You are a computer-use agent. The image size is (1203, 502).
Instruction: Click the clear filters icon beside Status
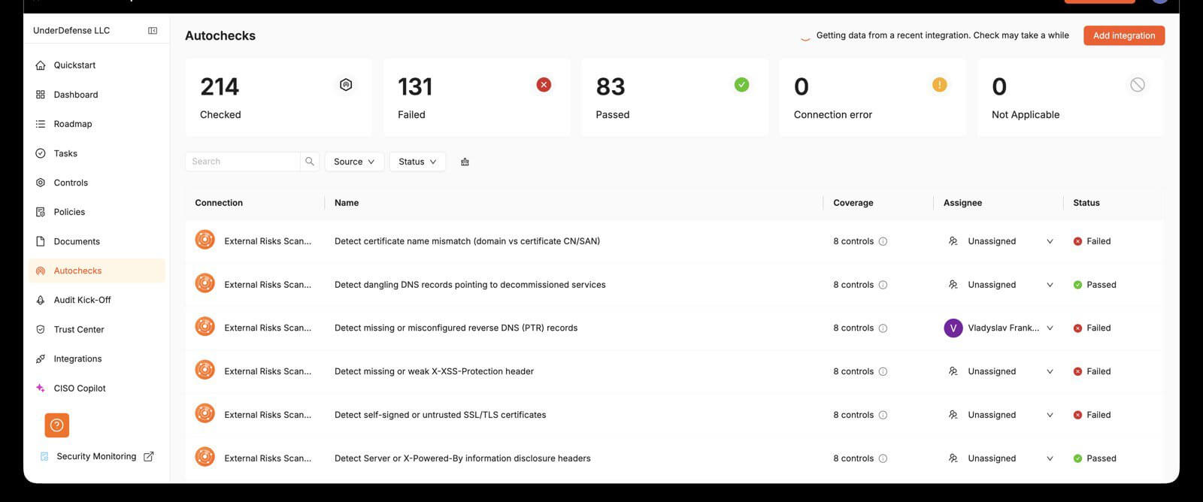coord(465,162)
